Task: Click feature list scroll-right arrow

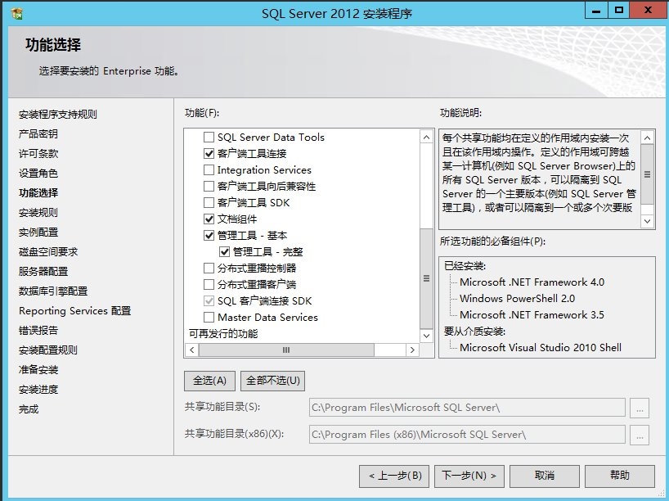Action: pyautogui.click(x=412, y=350)
